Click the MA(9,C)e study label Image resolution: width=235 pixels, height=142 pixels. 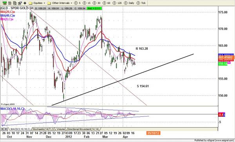(x=7, y=19)
